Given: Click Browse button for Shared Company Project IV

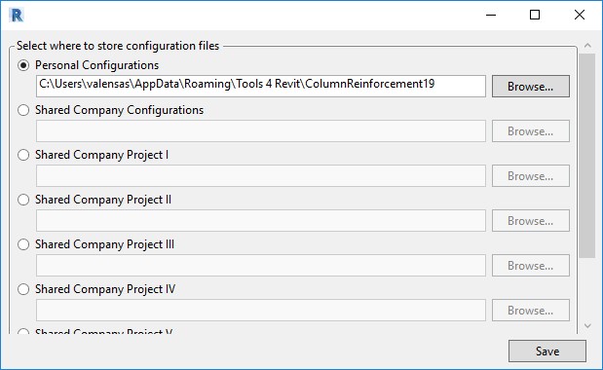Looking at the screenshot, I should (531, 310).
